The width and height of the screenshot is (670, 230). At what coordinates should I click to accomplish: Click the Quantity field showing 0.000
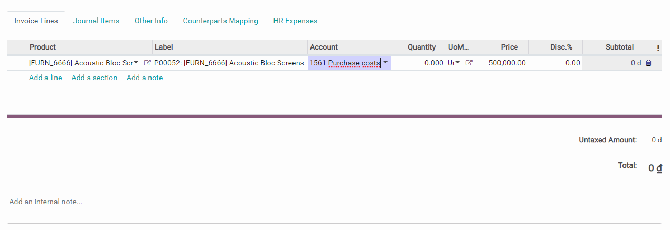(x=420, y=63)
